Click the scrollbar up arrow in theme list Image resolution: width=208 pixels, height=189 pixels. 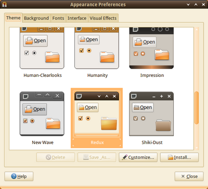pyautogui.click(x=197, y=29)
